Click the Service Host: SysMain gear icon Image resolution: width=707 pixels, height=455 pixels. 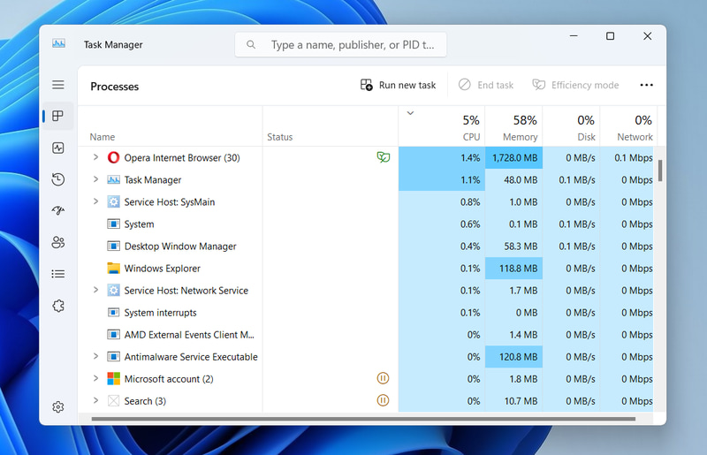point(114,201)
